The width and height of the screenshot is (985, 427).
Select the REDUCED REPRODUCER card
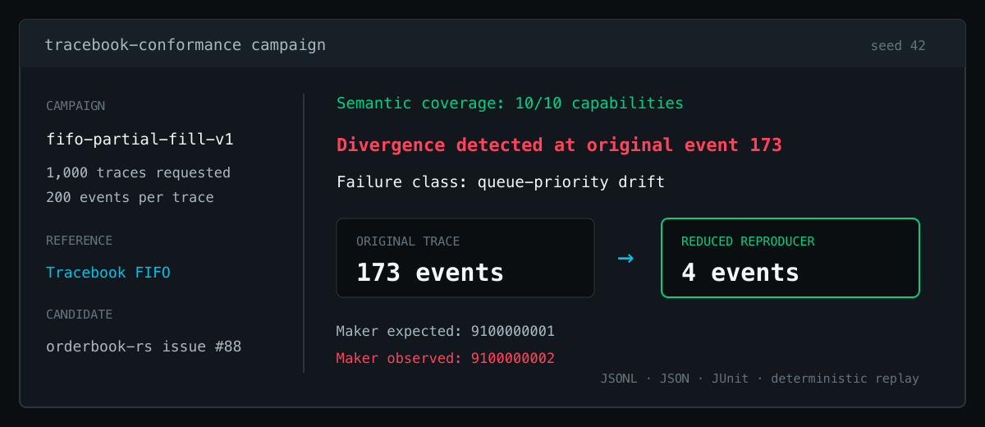[x=790, y=258]
